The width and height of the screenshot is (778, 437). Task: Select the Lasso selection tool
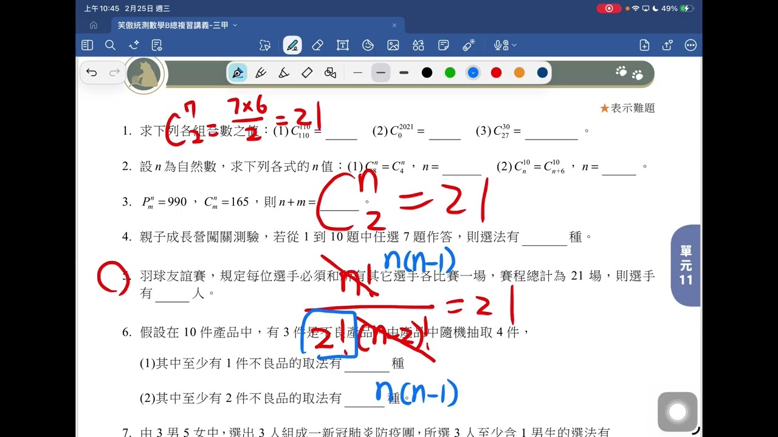[265, 45]
